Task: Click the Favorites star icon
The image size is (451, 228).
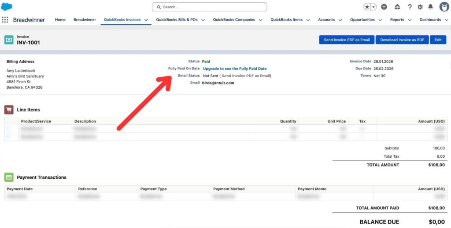Action: click(x=367, y=7)
